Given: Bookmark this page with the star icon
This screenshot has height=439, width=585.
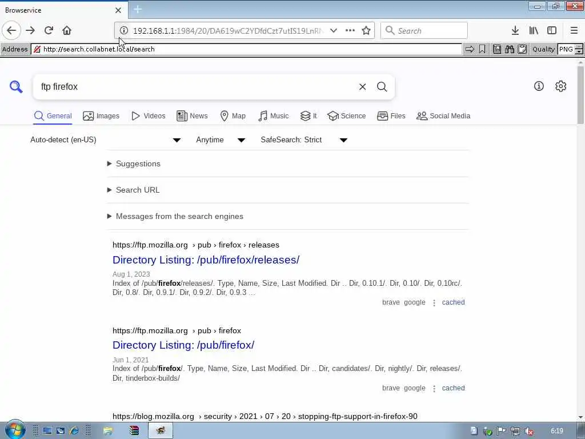Looking at the screenshot, I should coord(366,31).
